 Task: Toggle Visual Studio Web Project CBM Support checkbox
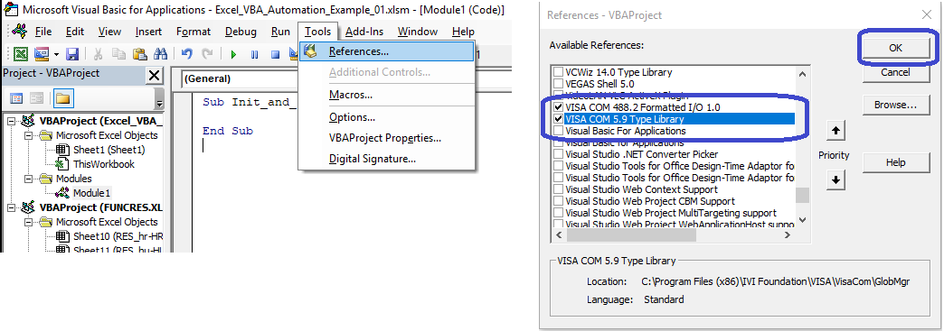click(x=558, y=201)
